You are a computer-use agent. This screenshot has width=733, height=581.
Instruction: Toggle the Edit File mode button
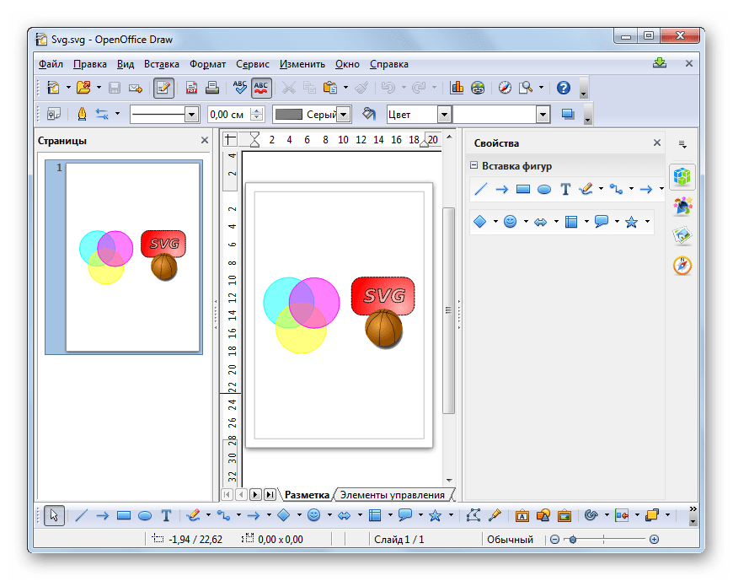(x=163, y=87)
